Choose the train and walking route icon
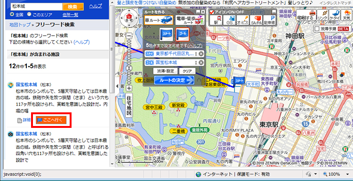Image resolution: width=353 pixels, height=181 pixels. tap(190, 20)
